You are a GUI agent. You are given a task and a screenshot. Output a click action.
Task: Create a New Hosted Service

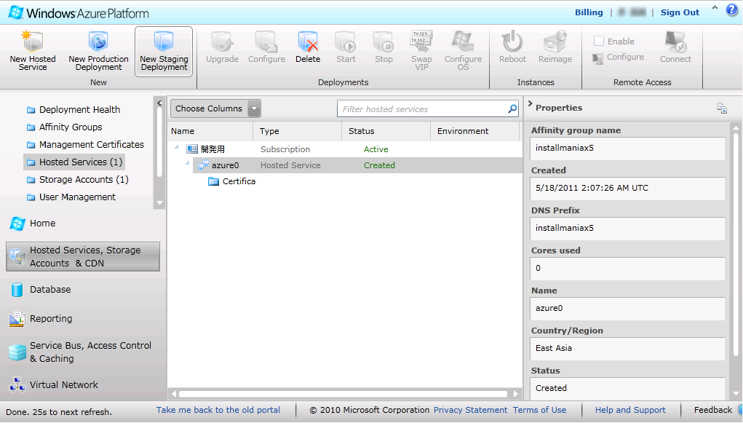point(33,51)
